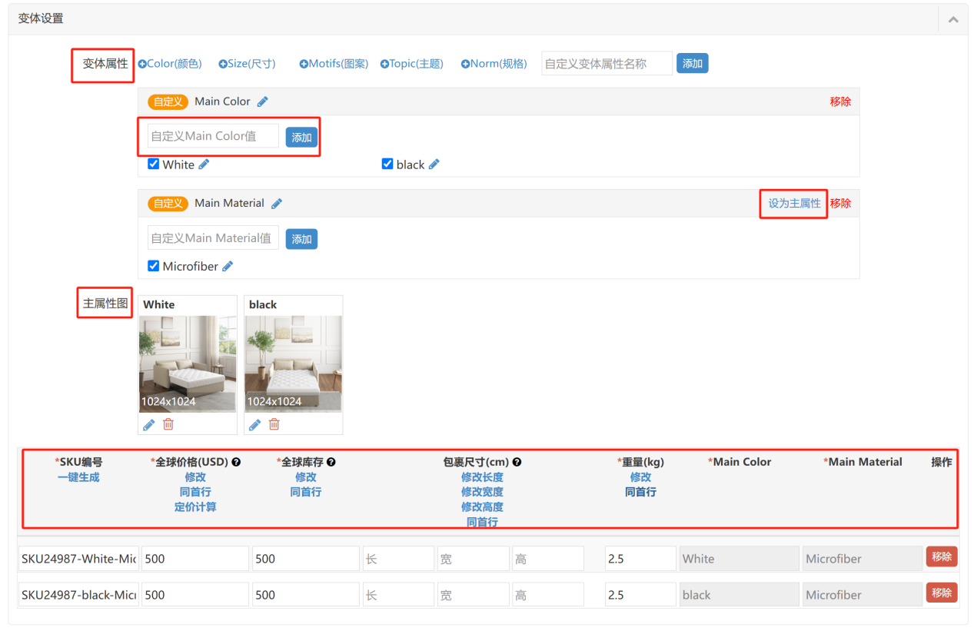
Task: Click help icon next to 全球库存
Action: tap(331, 462)
